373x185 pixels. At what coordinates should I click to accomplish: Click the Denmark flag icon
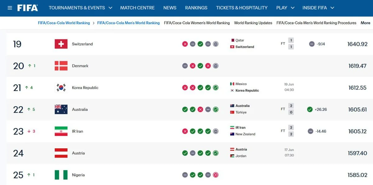tap(61, 66)
